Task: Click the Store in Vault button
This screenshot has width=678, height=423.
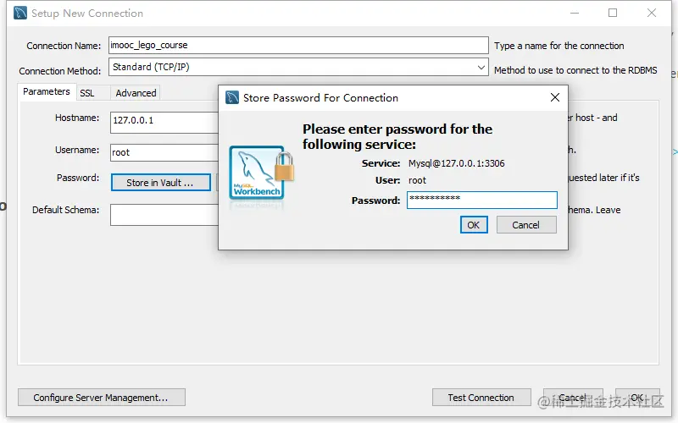Action: click(x=160, y=183)
